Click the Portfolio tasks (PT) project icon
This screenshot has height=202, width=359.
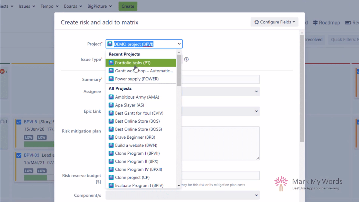pyautogui.click(x=111, y=63)
